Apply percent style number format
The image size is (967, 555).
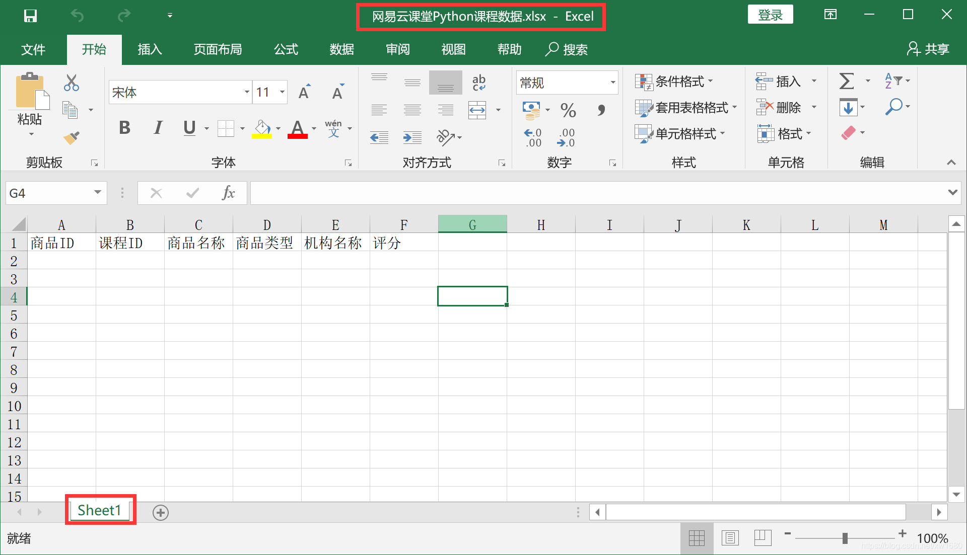point(568,110)
